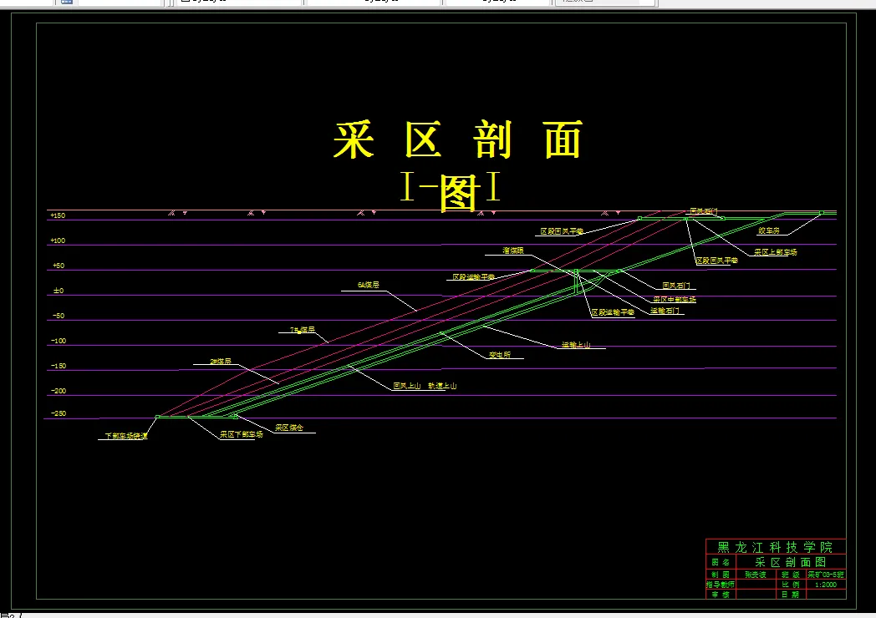
Task: Click the 区段回风平巷 leader label
Action: coord(561,230)
